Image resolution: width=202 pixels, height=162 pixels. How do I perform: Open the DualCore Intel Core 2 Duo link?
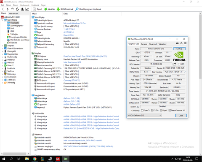pyautogui.click(x=85, y=56)
